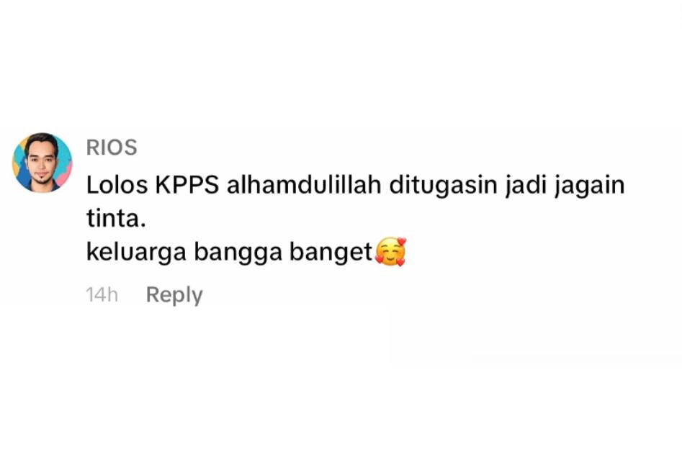Click the word Lolos starting the comment
682x452 pixels.
coord(117,185)
